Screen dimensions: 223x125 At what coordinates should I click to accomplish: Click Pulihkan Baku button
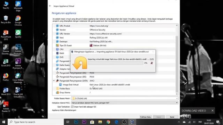pyautogui.click(x=146, y=117)
